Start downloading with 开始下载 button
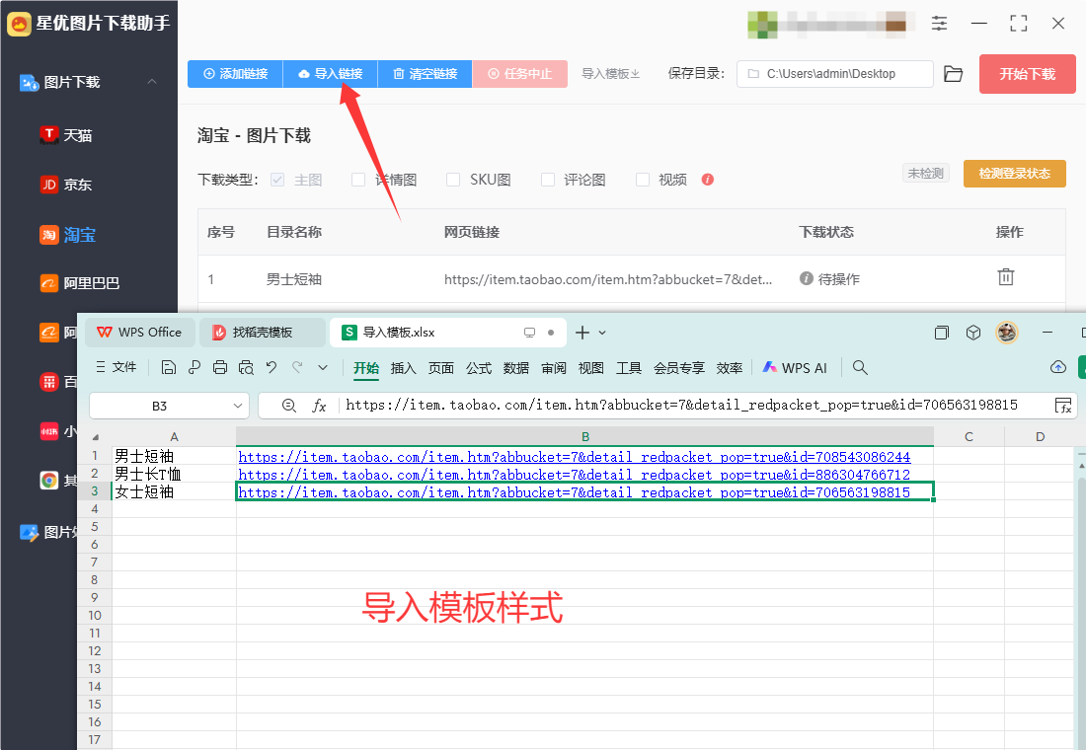This screenshot has width=1086, height=750. 1027,74
